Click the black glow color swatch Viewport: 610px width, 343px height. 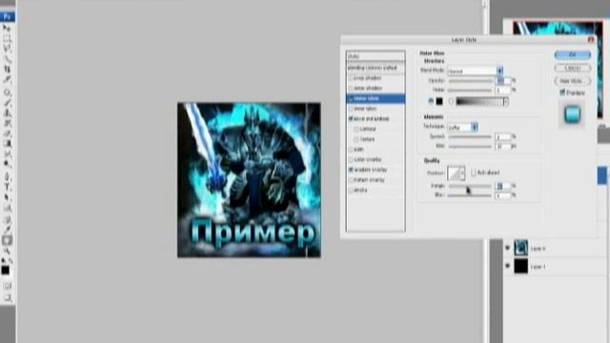click(439, 102)
